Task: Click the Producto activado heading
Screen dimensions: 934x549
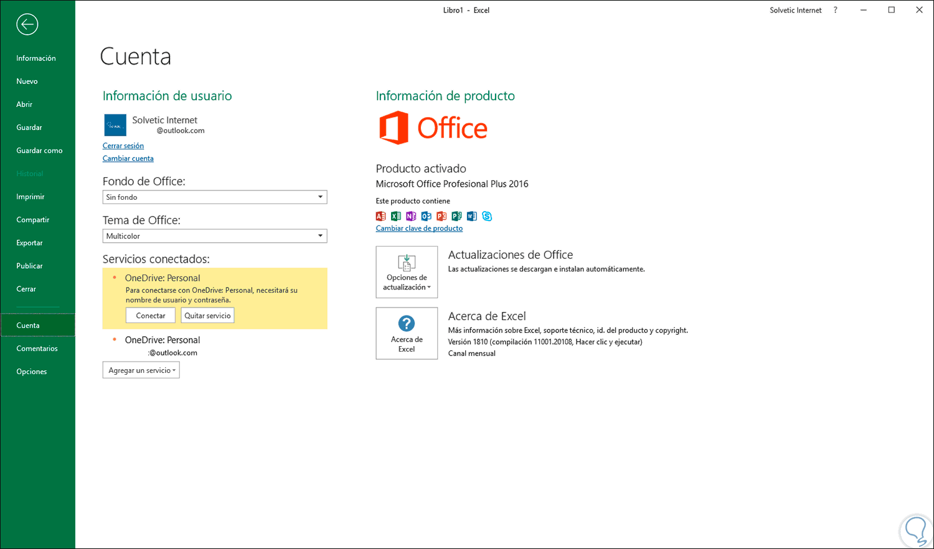Action: pyautogui.click(x=421, y=169)
